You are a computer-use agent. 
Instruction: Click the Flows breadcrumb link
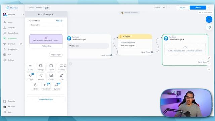[31, 8]
